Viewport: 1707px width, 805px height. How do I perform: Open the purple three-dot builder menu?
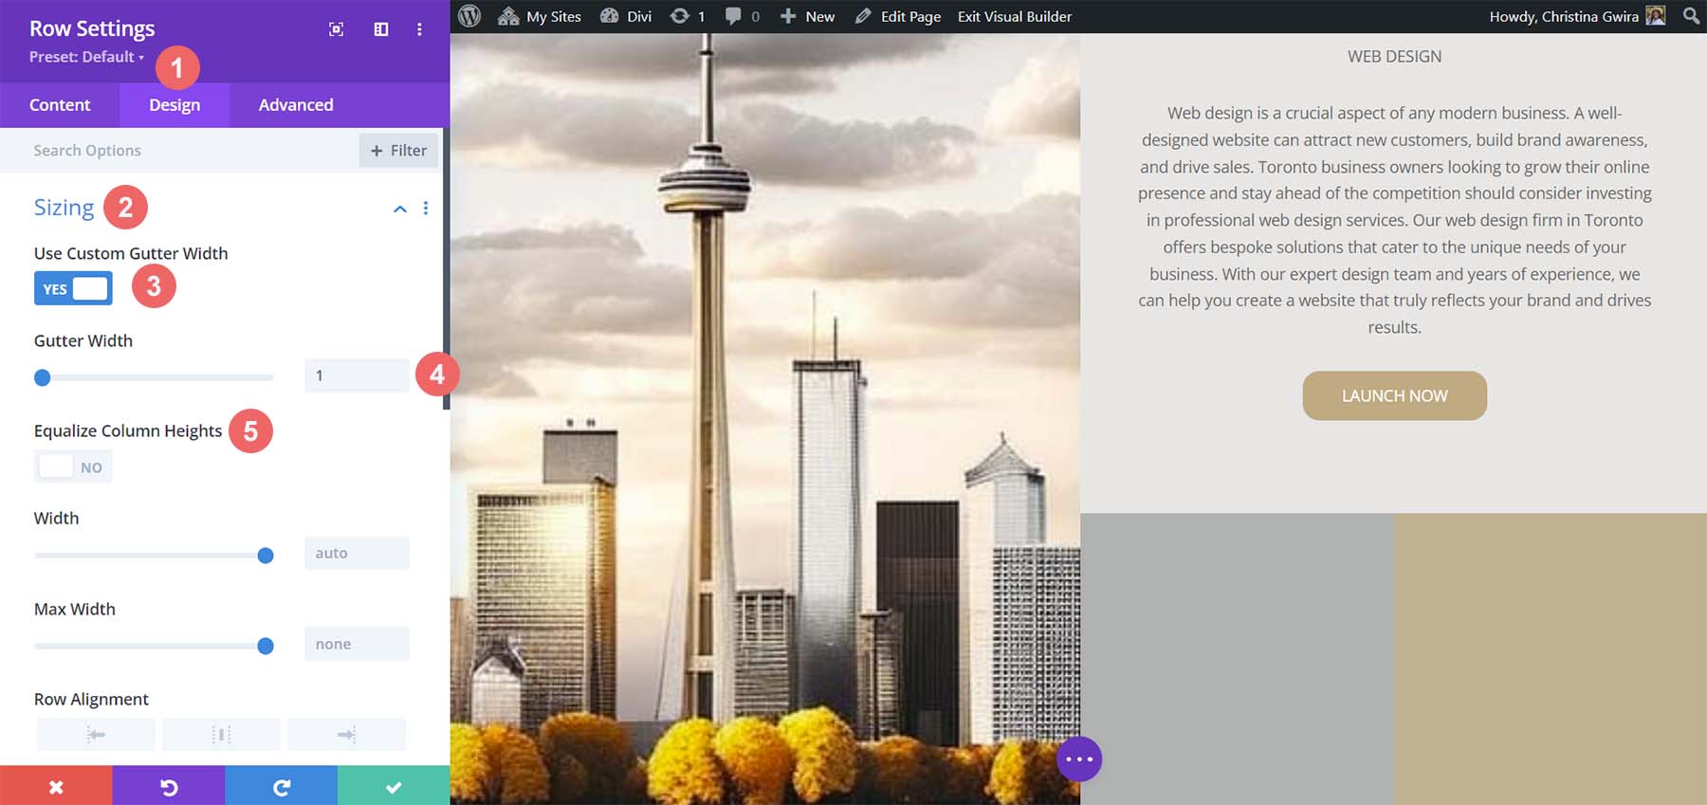pos(1079,759)
